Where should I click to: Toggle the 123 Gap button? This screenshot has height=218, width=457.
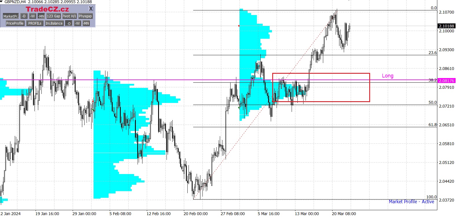pyautogui.click(x=54, y=16)
